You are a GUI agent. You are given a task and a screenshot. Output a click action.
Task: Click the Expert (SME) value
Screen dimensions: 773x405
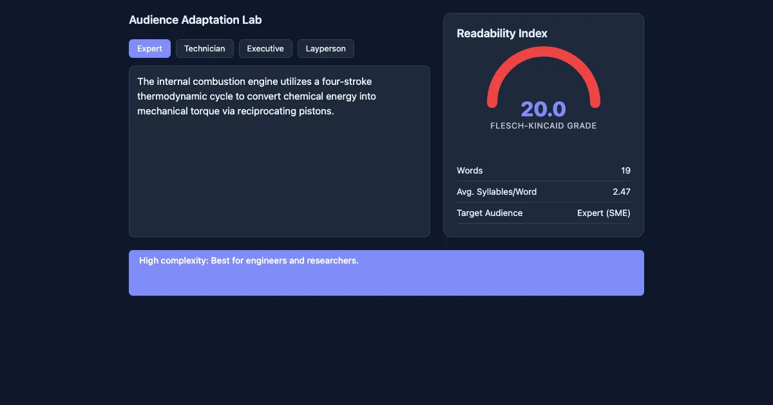[604, 213]
